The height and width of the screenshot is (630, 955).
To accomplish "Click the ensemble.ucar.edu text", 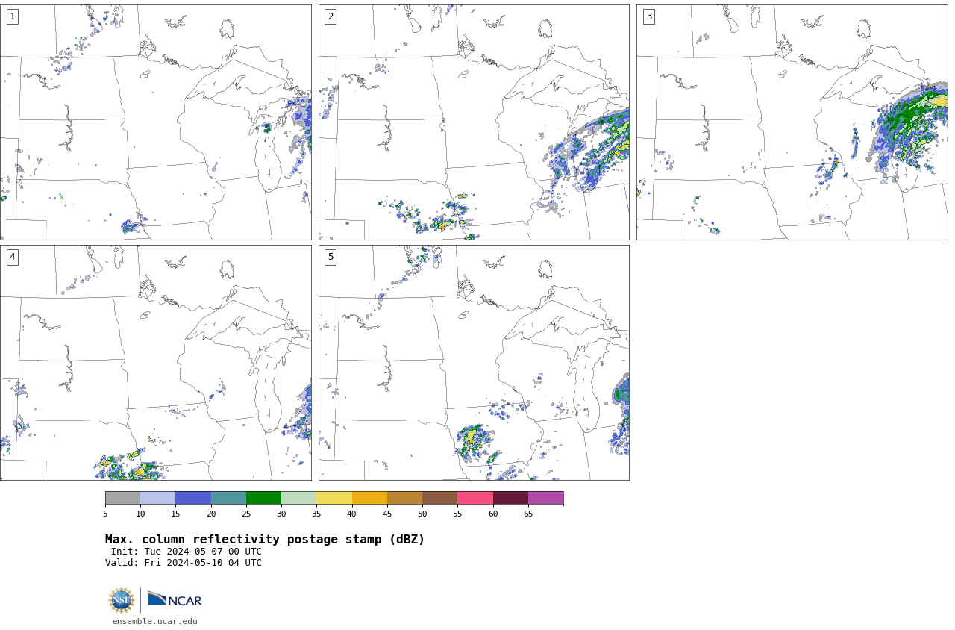I will (155, 621).
